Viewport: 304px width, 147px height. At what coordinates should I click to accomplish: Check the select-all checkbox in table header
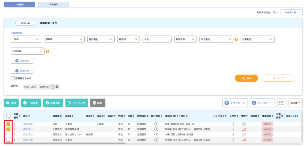tap(8, 116)
